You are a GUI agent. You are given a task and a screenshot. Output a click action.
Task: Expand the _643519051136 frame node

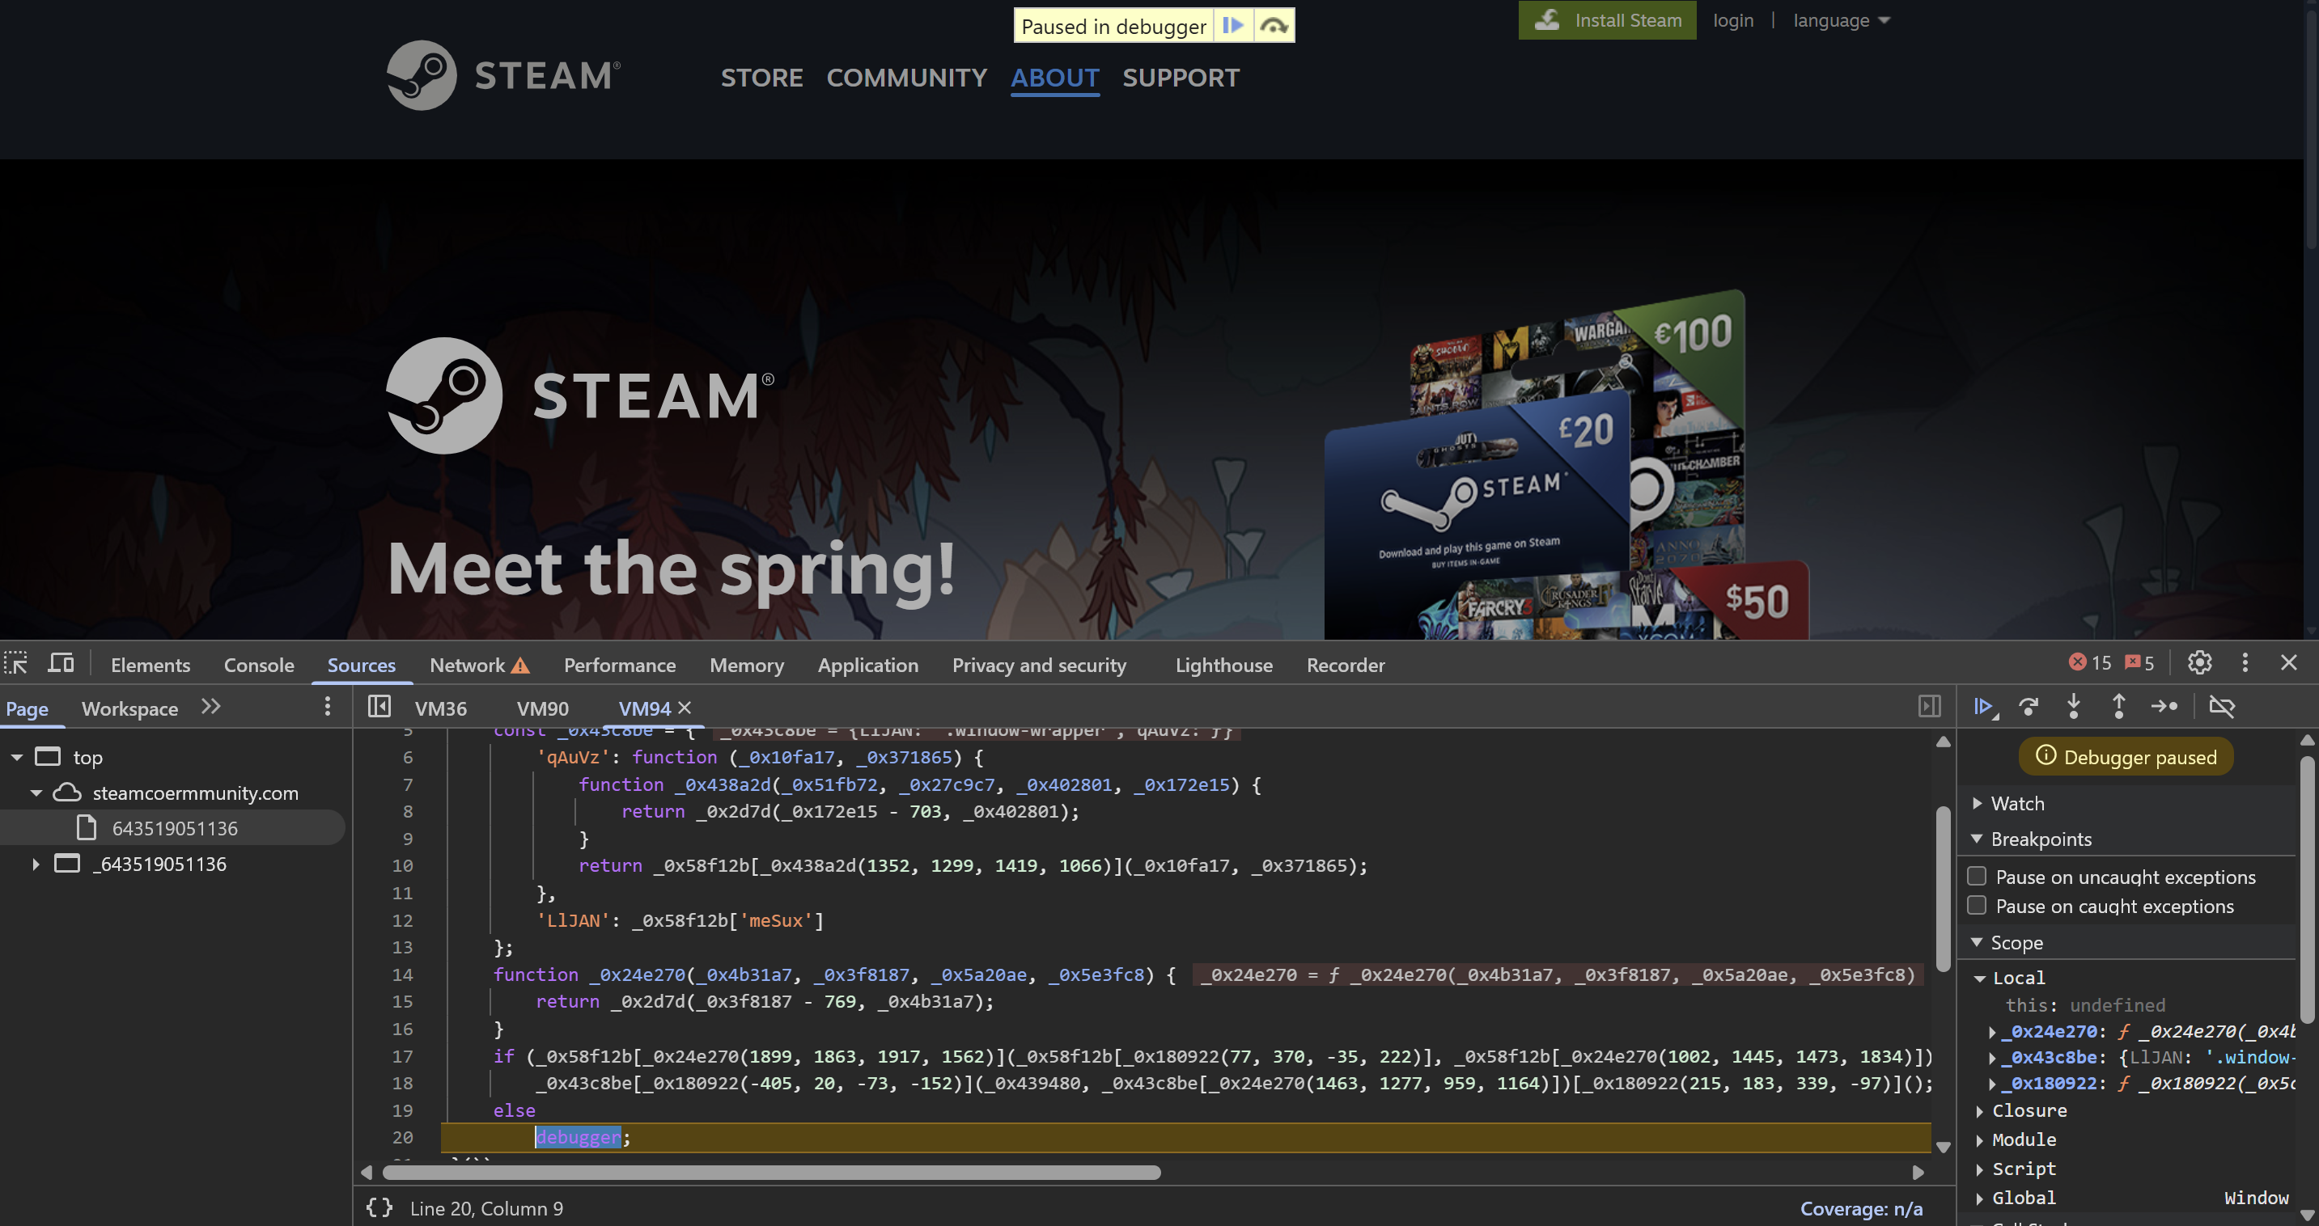(36, 864)
